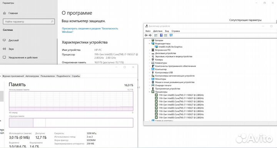Expand the Компоненты программного обеспечения arrow
Viewport: 277px width, 148px height.
tap(149, 66)
